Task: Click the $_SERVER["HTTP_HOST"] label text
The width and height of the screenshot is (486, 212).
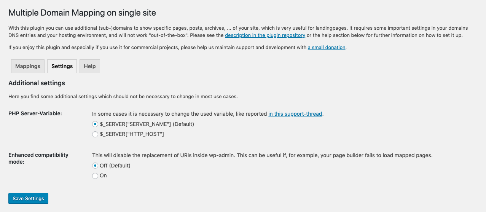Action: pyautogui.click(x=132, y=134)
